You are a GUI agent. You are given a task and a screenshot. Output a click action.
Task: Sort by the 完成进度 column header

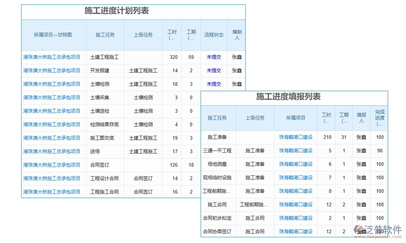[379, 117]
